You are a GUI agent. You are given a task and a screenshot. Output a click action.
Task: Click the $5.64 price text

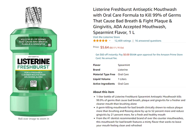(105, 48)
